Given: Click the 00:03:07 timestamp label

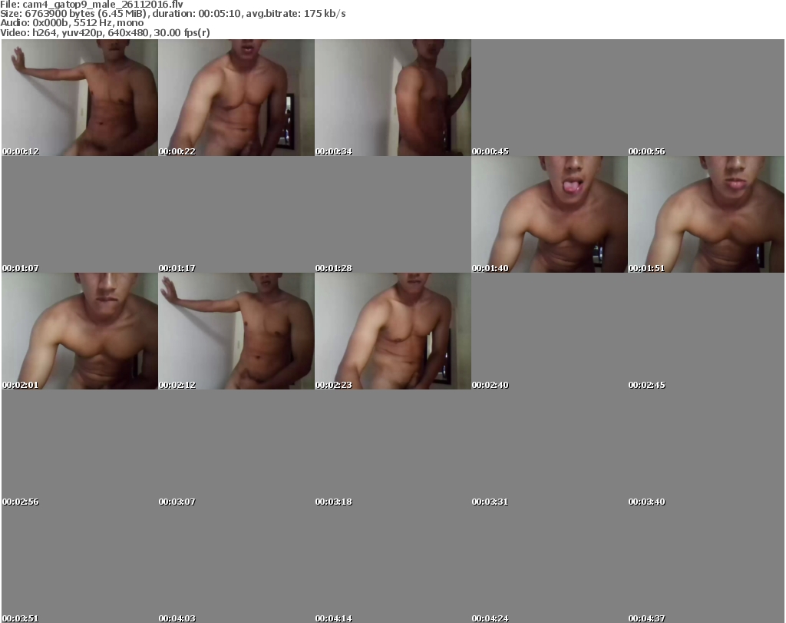Looking at the screenshot, I should [x=177, y=502].
